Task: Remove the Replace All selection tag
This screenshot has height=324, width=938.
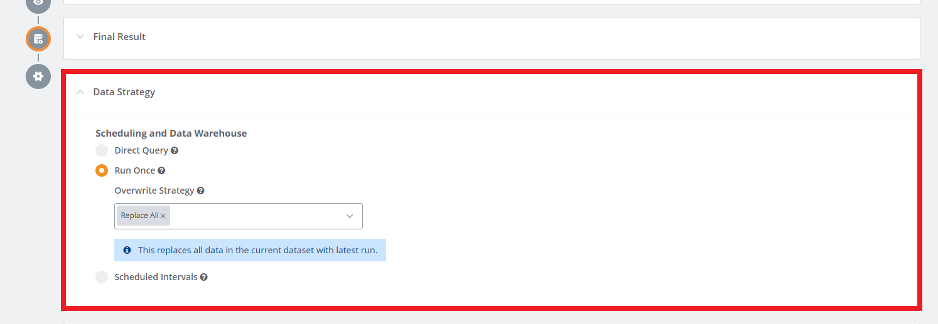Action: tap(163, 216)
